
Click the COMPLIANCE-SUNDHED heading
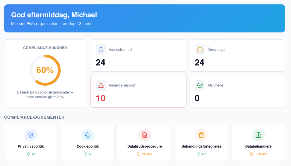click(x=45, y=48)
